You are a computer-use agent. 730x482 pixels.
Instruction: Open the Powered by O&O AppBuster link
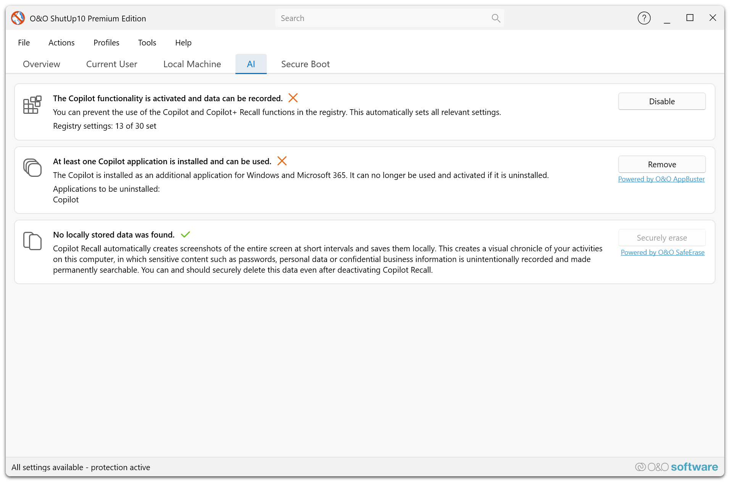[661, 179]
